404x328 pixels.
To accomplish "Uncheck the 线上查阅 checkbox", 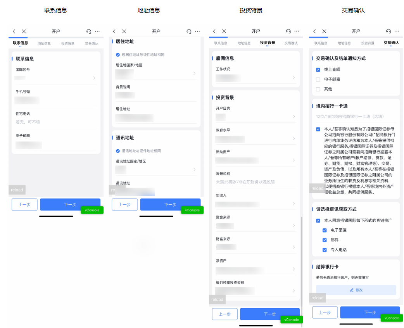I will pos(318,70).
